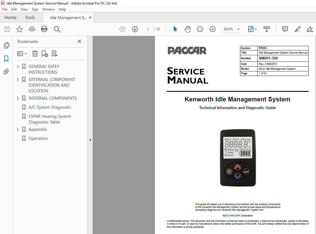Add document to starred favorites
Screen dimensions: 316x234
[x=20, y=29]
